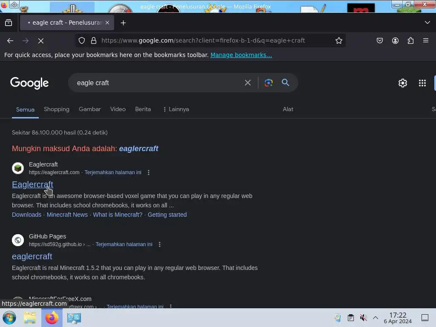Open Firefox account icon
This screenshot has width=436, height=327.
395,40
